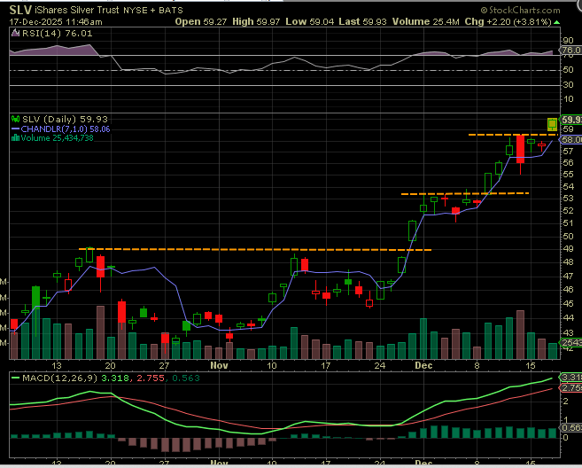Click the green last-price tag on price axis

[x=571, y=120]
